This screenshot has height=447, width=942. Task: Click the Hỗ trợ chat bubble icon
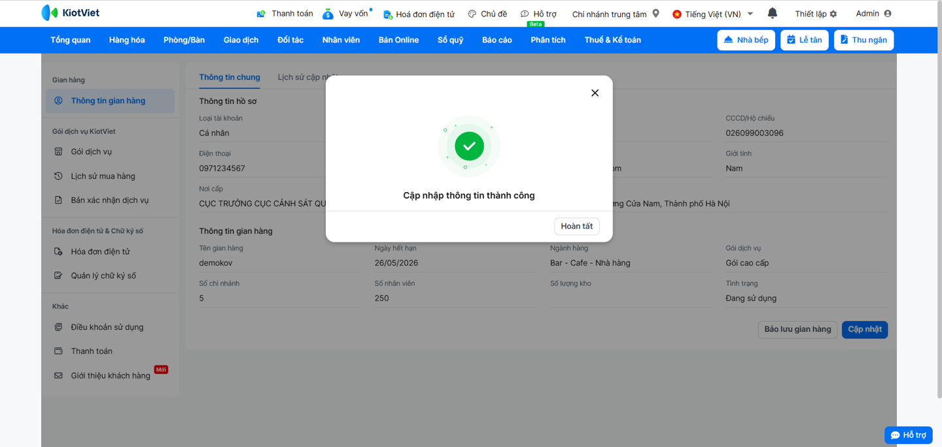525,14
